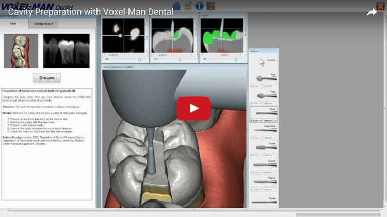Play the video with red YouTube button
Viewport: 387px width, 217px height.
click(193, 108)
